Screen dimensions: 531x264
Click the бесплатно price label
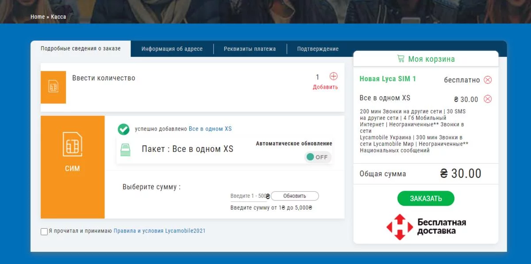tap(462, 80)
